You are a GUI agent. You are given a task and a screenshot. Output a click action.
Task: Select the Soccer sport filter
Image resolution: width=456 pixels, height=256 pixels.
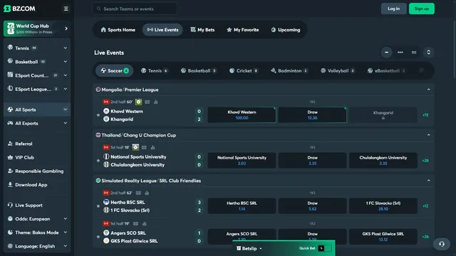click(x=115, y=70)
